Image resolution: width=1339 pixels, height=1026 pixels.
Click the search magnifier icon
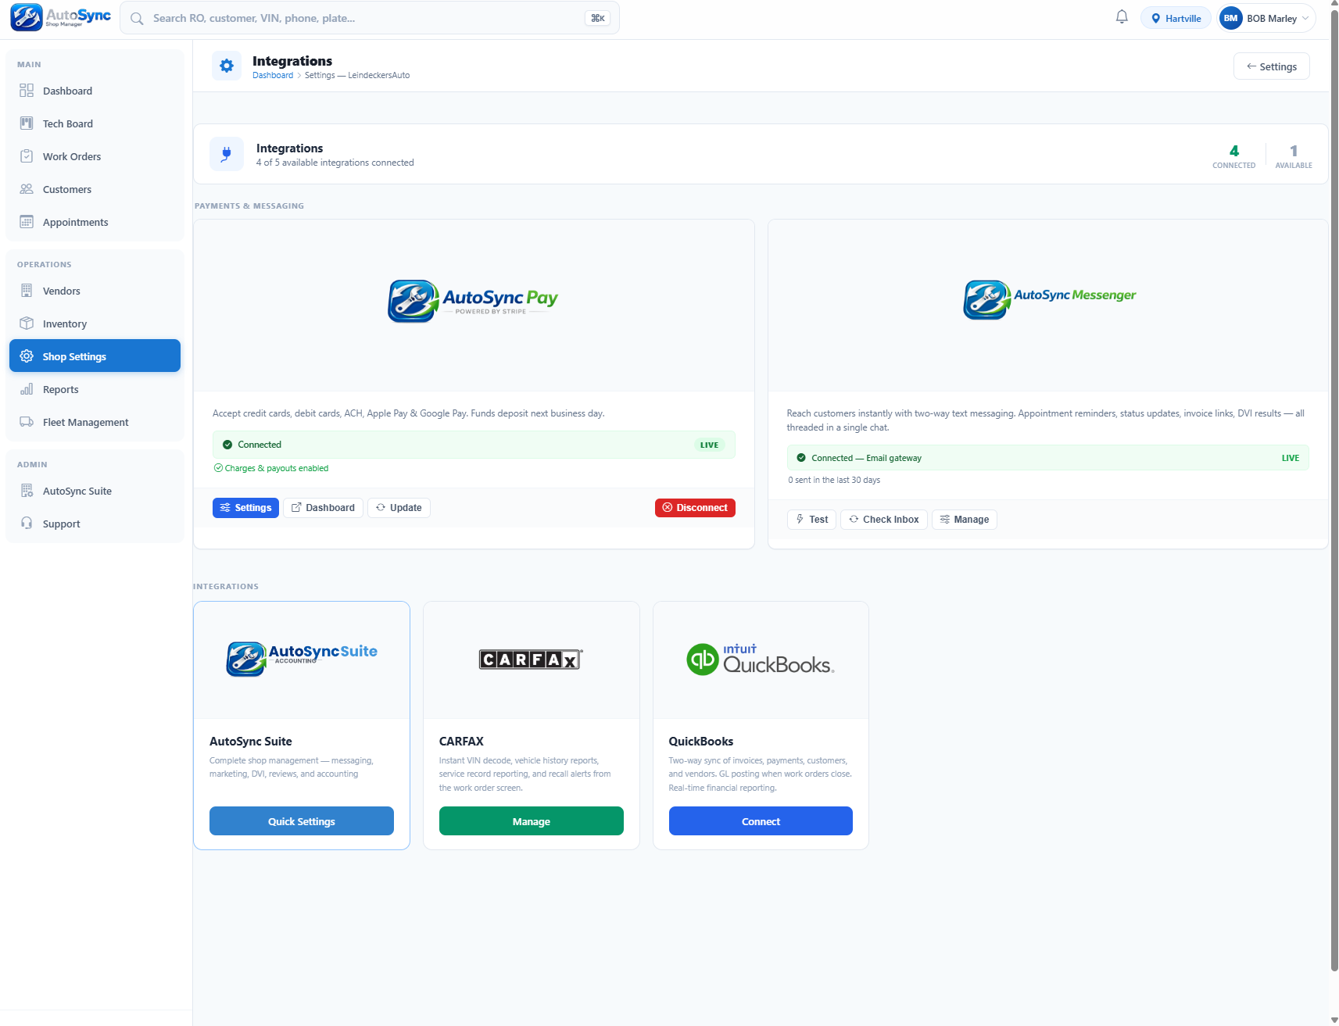coord(137,19)
